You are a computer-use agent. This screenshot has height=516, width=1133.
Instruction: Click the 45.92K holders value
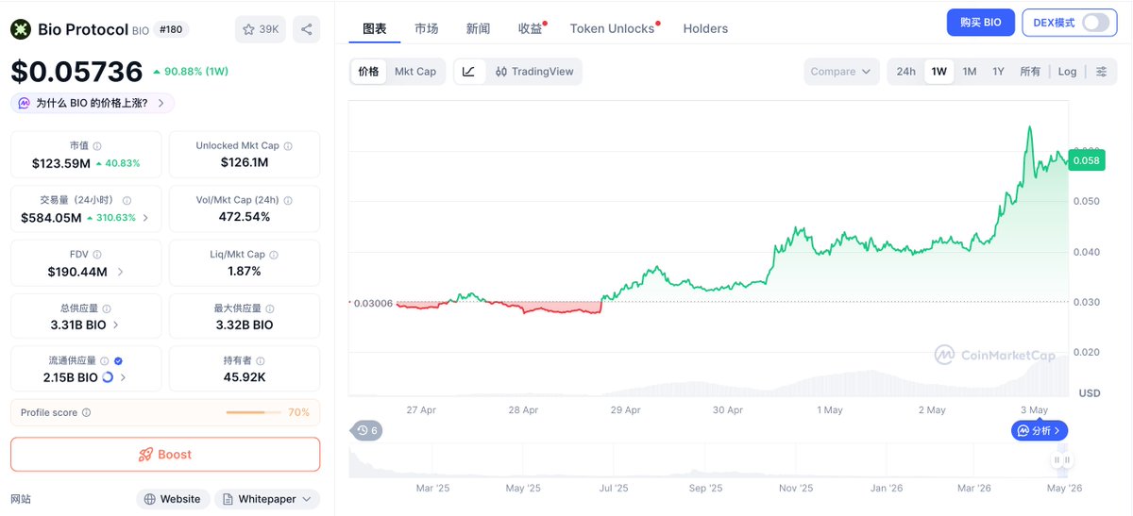(245, 377)
